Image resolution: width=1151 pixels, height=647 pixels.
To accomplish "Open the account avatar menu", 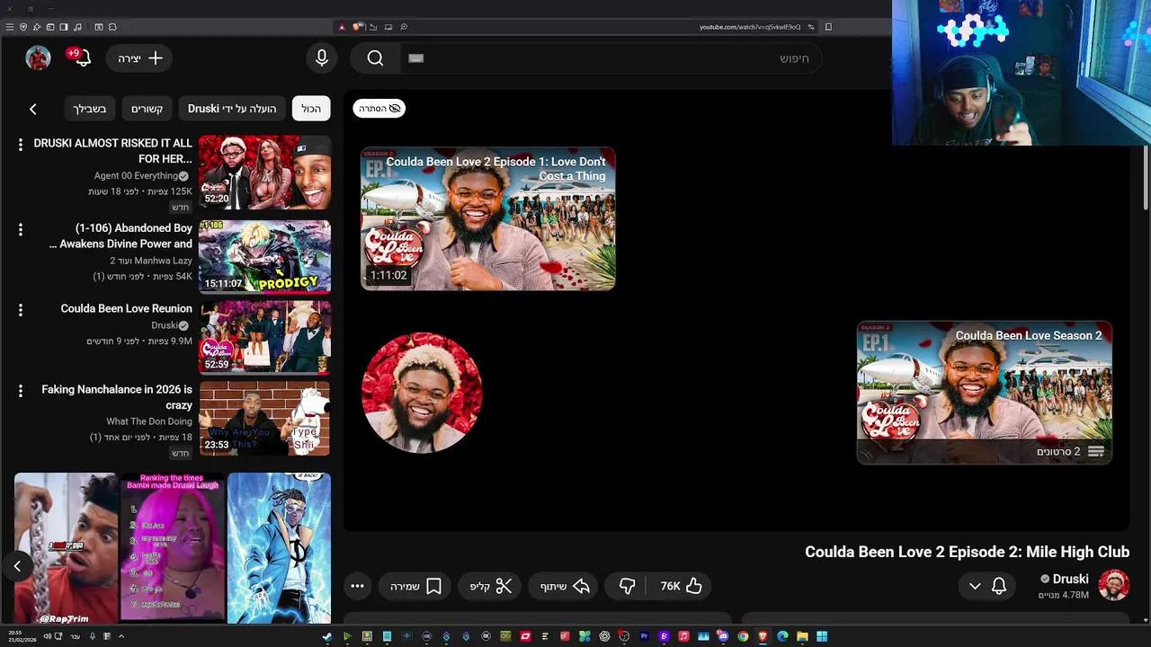I will pyautogui.click(x=38, y=58).
